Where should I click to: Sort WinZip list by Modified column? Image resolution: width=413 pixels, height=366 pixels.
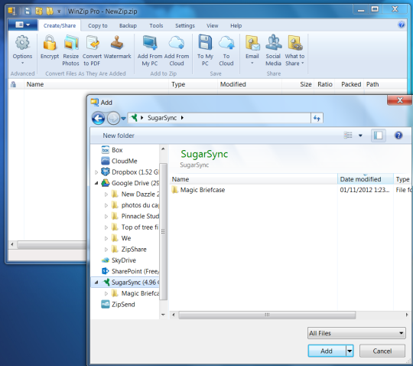249,84
